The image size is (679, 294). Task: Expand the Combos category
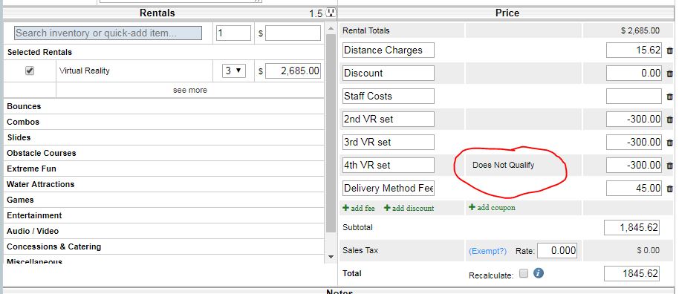163,122
